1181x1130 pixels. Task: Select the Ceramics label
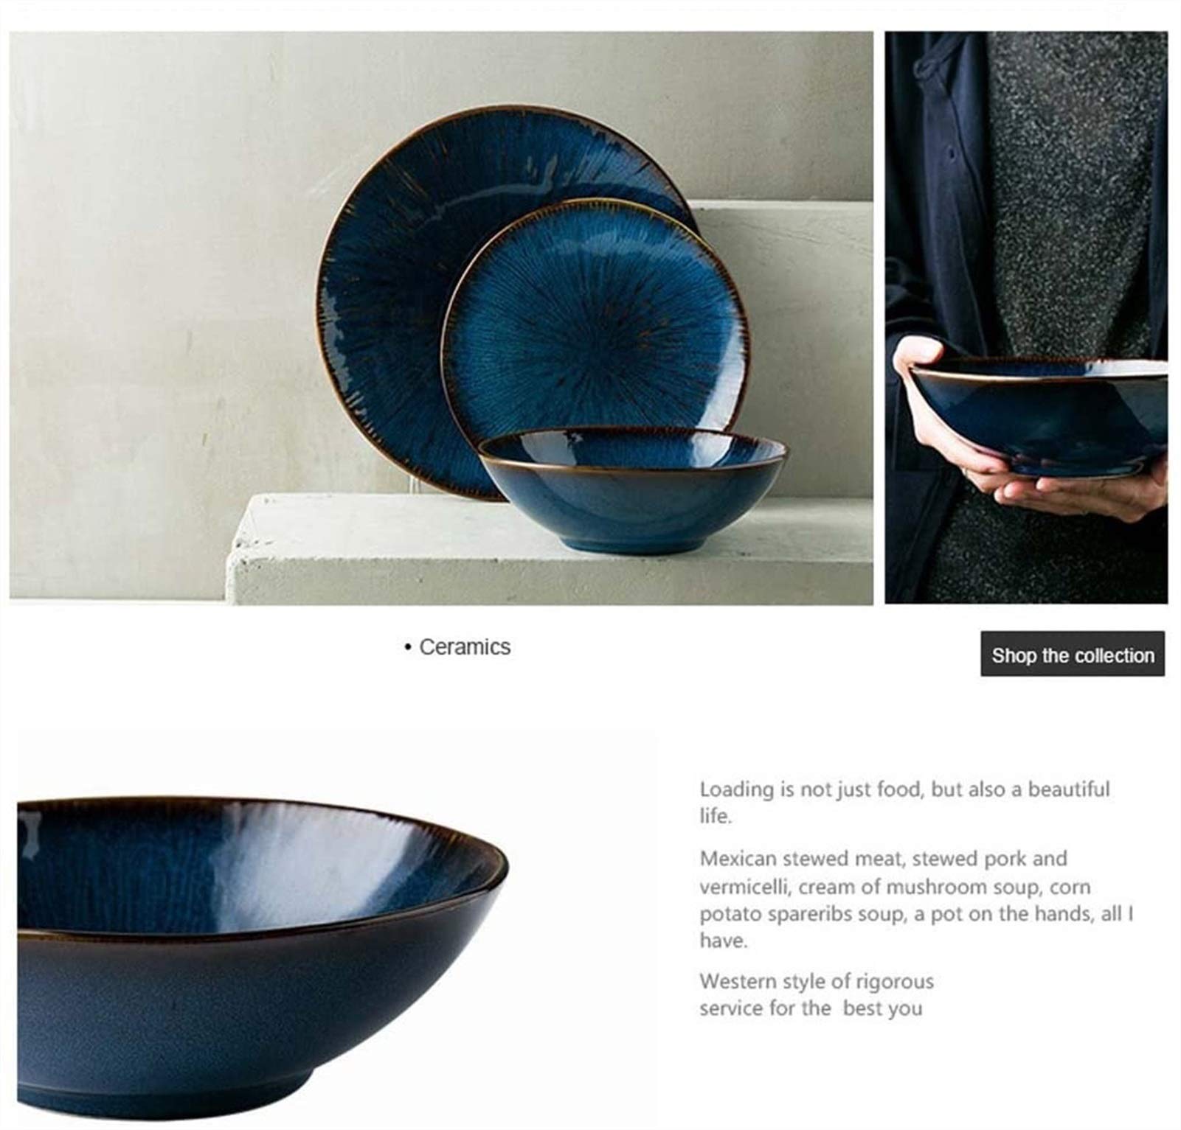[x=465, y=647]
